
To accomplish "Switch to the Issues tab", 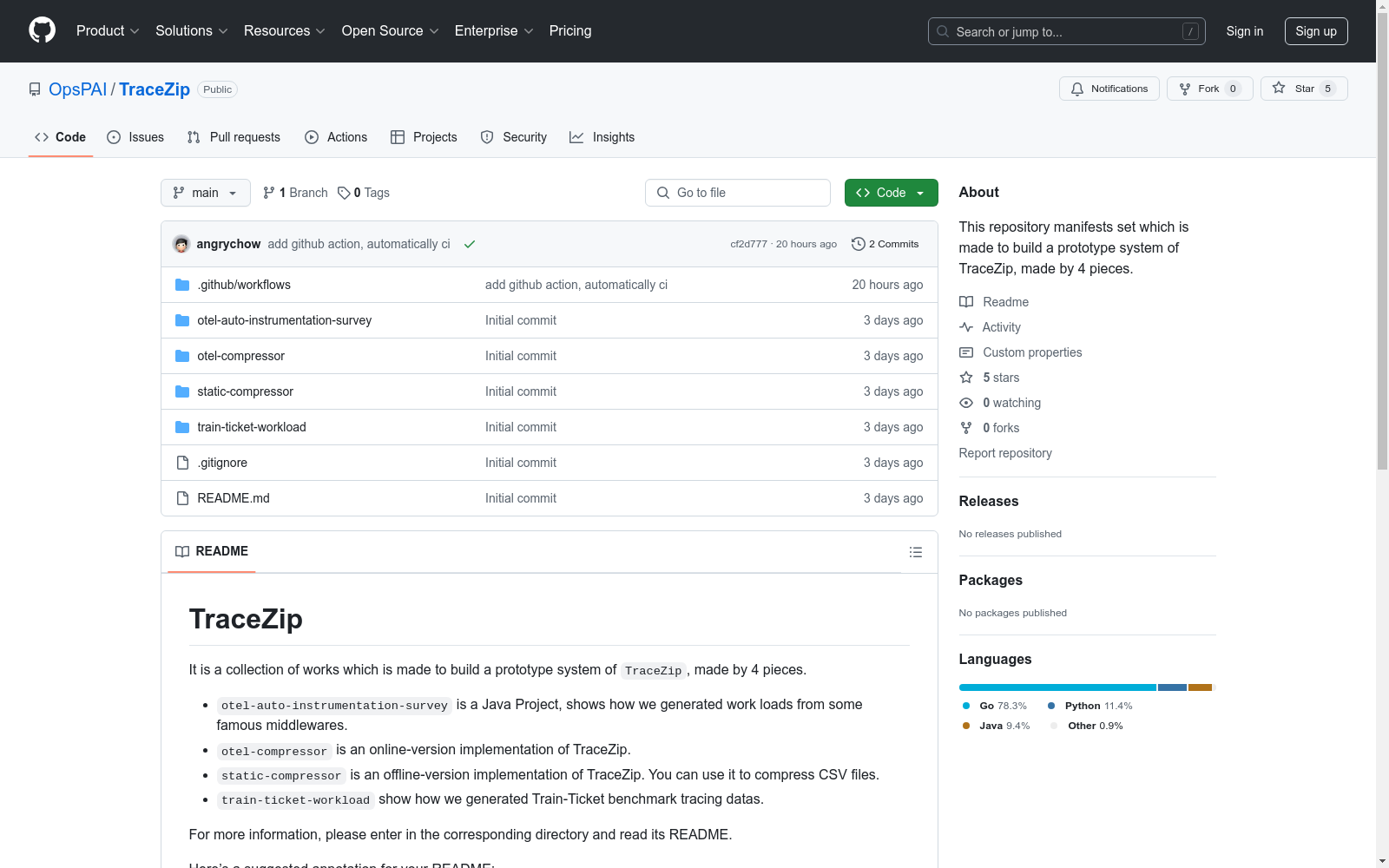I will 135,137.
